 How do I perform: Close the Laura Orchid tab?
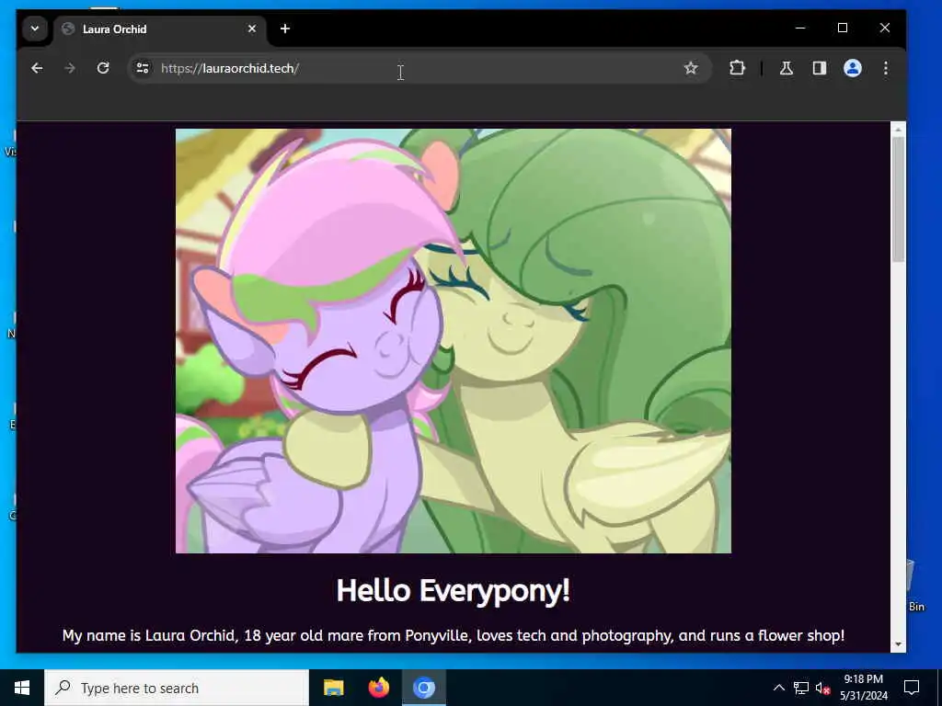[252, 28]
